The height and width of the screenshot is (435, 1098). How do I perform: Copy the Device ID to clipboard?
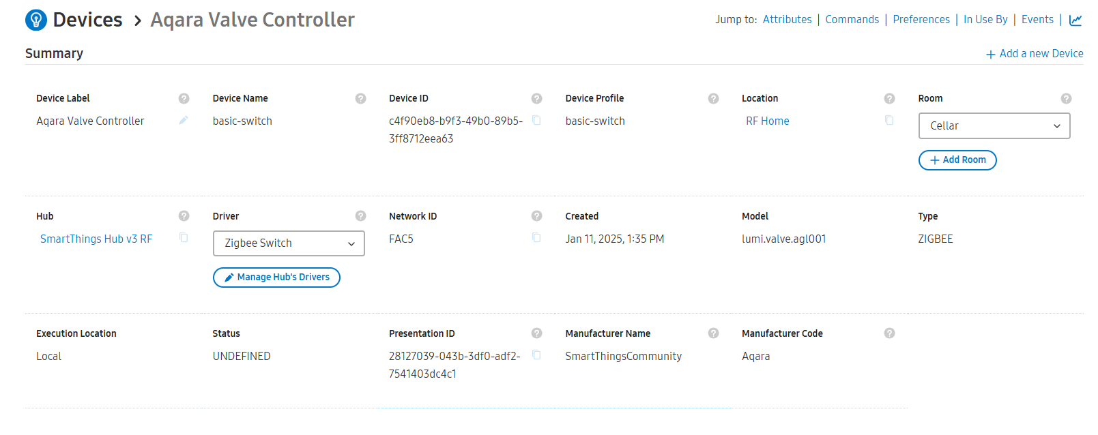[536, 121]
